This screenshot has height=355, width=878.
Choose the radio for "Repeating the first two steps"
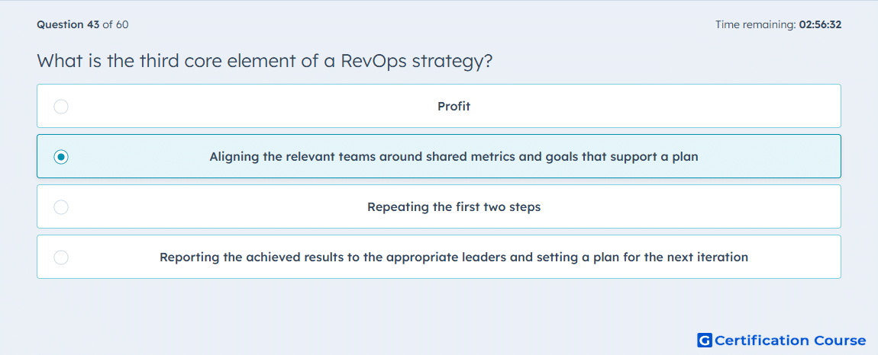click(x=61, y=207)
